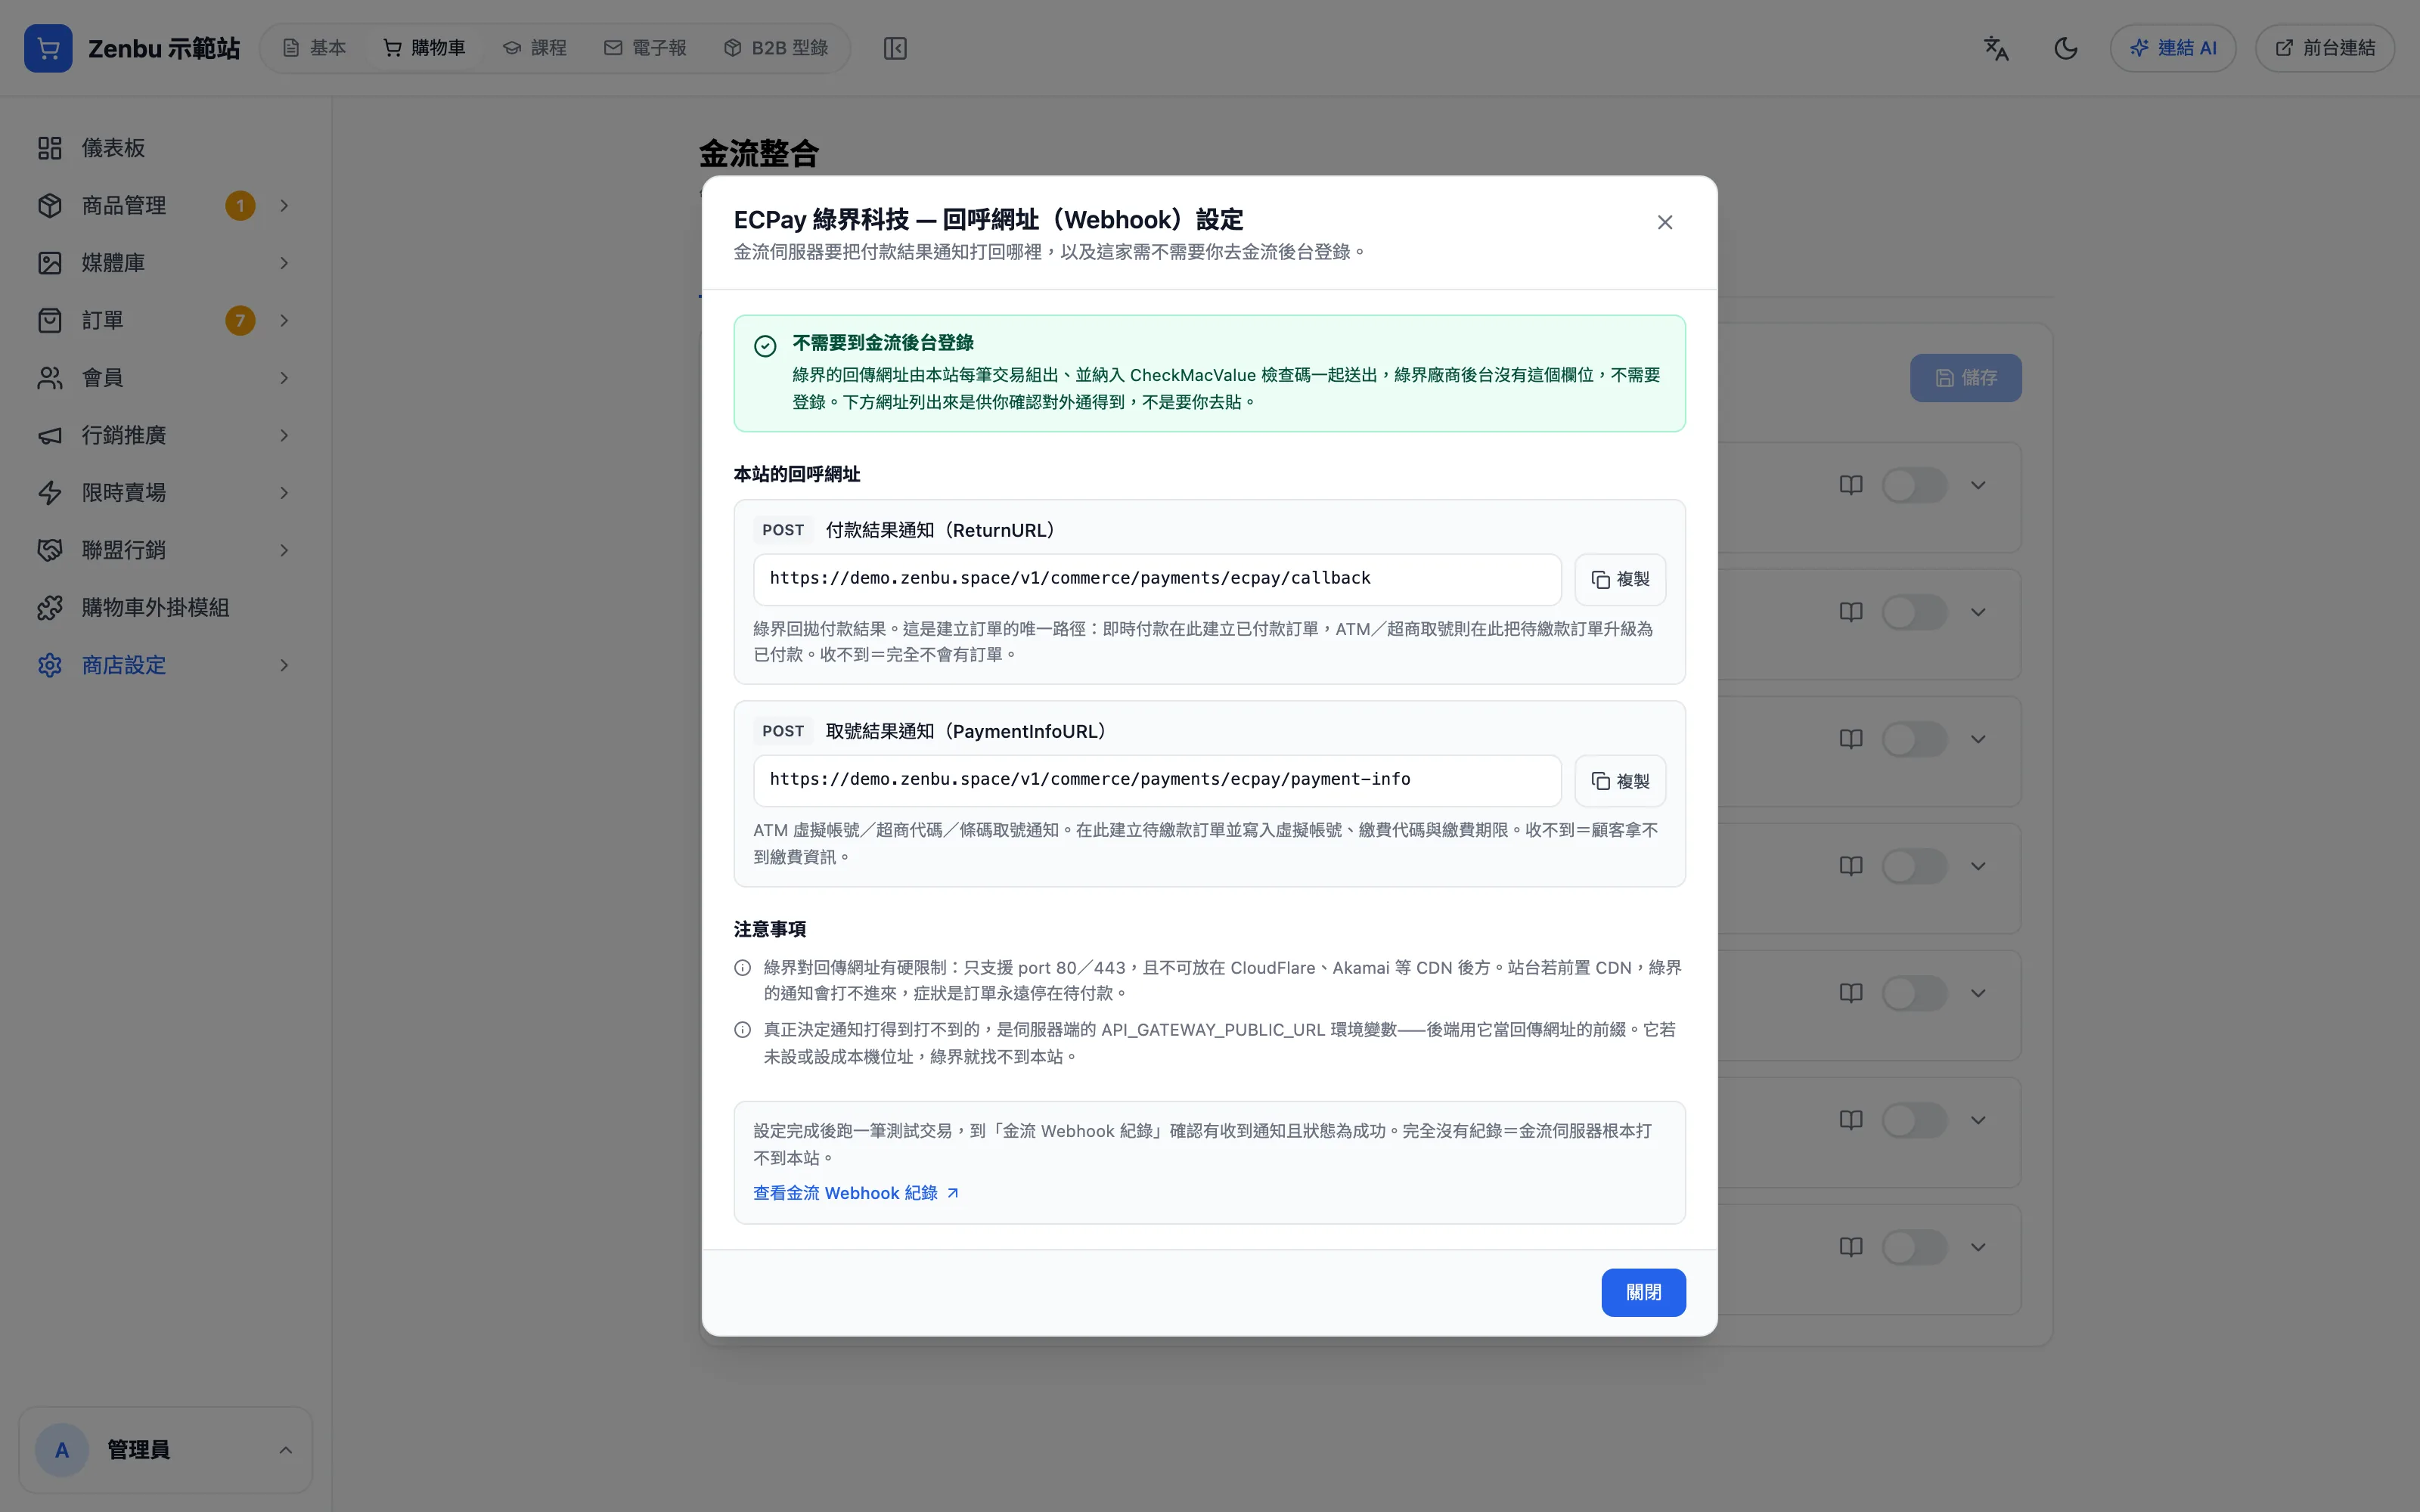The image size is (2420, 1512).
Task: Toggle the fourth payment provider switch
Action: pyautogui.click(x=1914, y=866)
